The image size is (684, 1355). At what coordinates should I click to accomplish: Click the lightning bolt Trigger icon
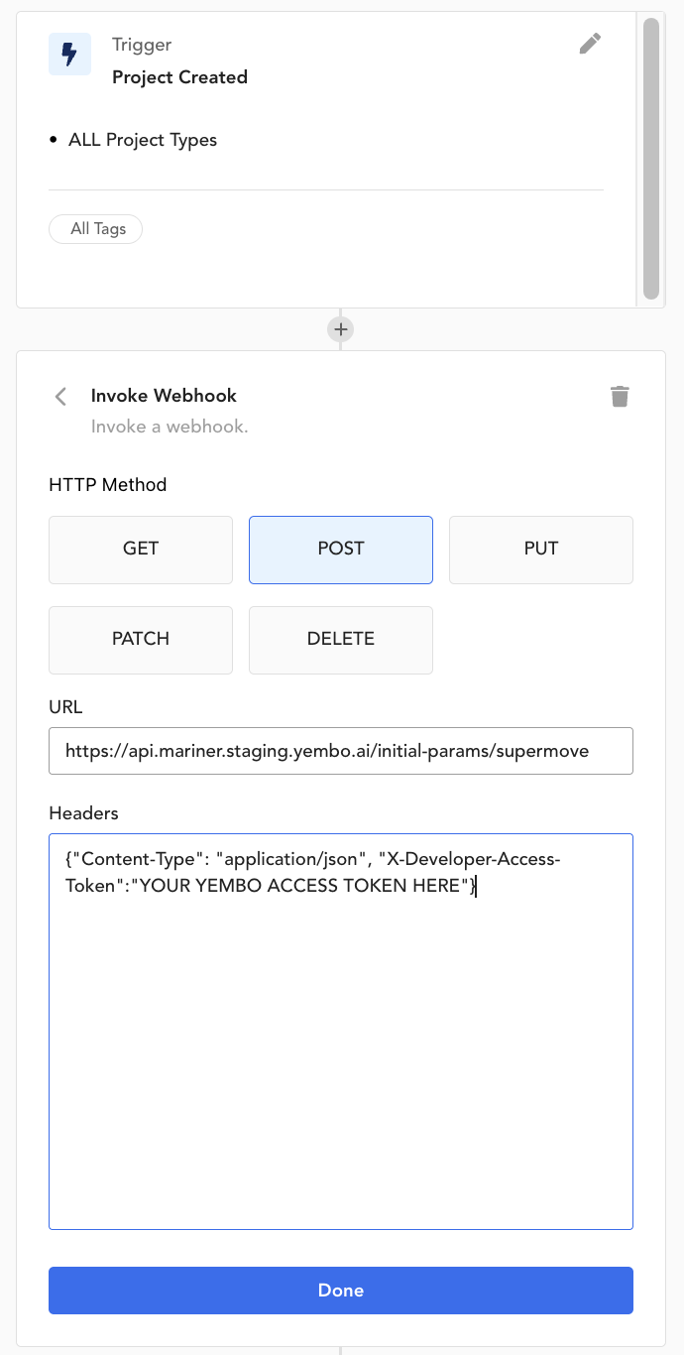click(x=69, y=54)
